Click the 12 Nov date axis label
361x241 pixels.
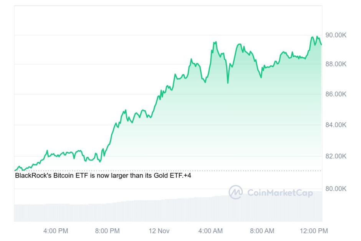(159, 231)
